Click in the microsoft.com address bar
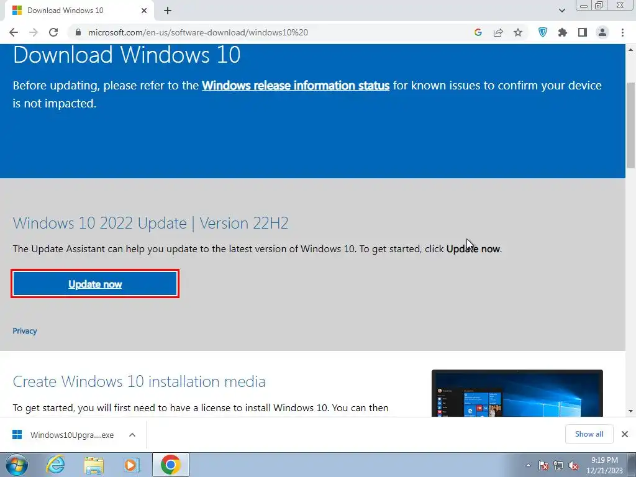Viewport: 636px width, 477px height. click(x=268, y=32)
